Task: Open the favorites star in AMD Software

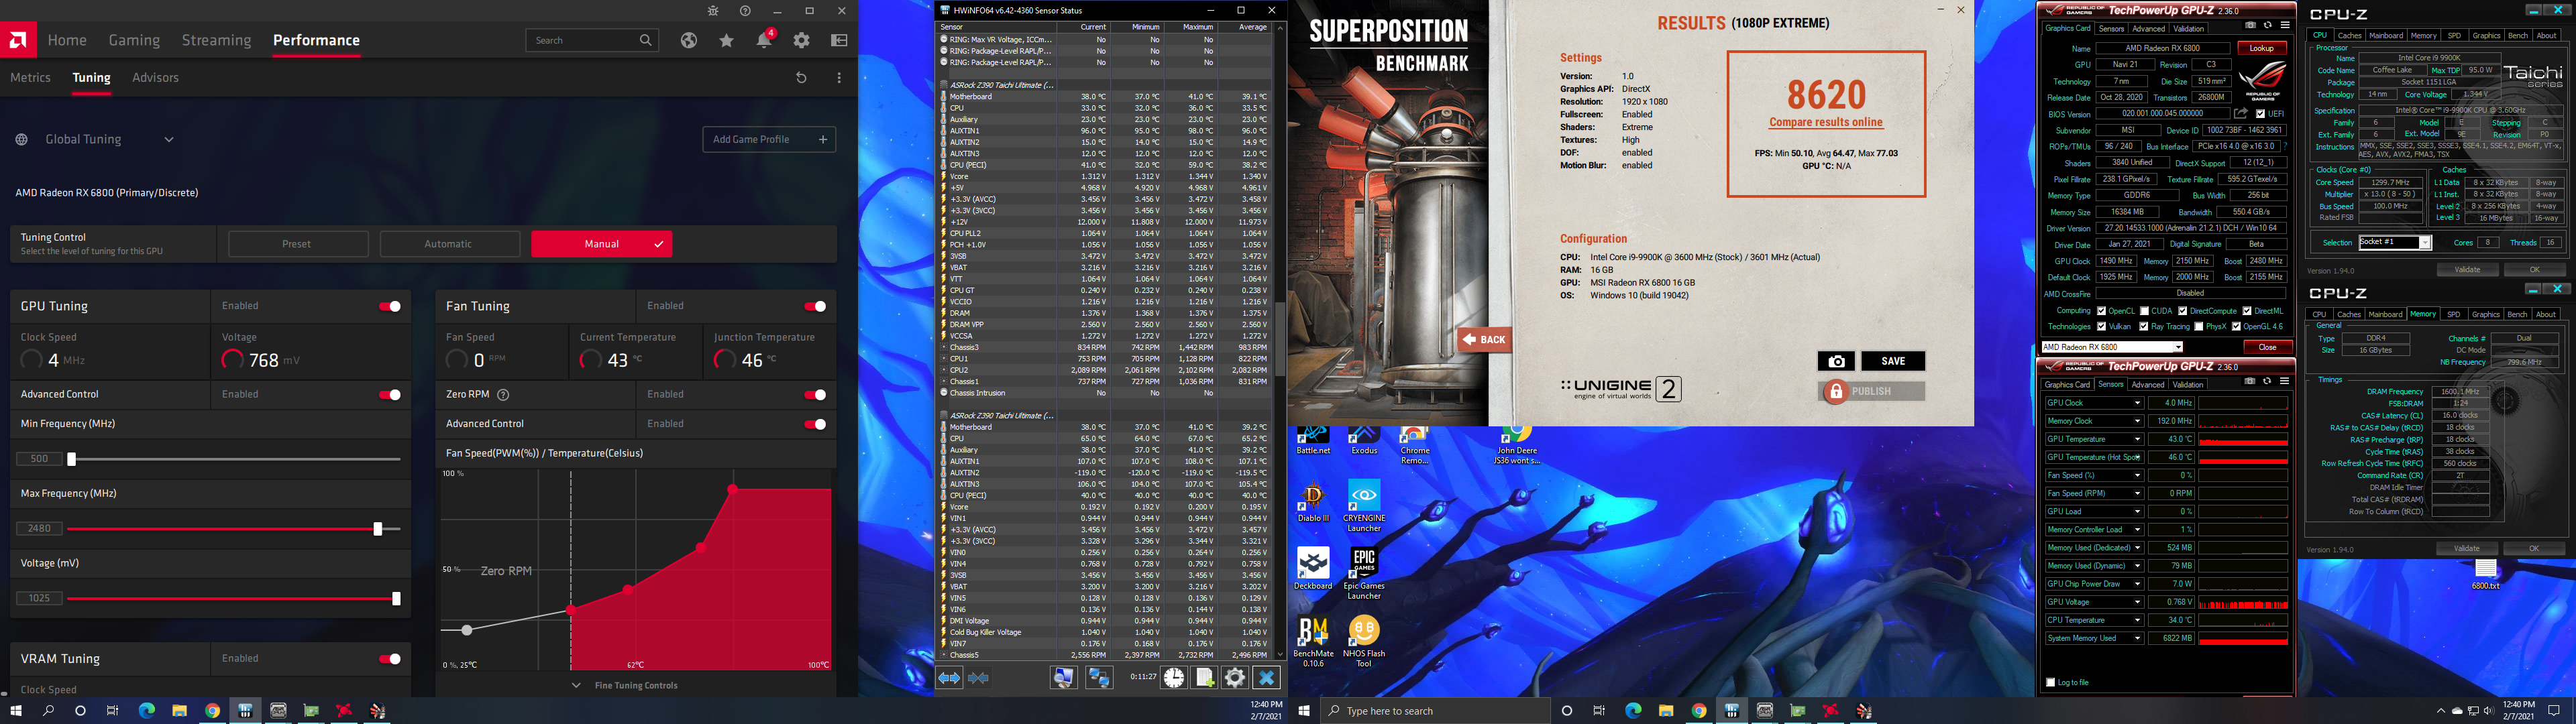Action: click(726, 40)
